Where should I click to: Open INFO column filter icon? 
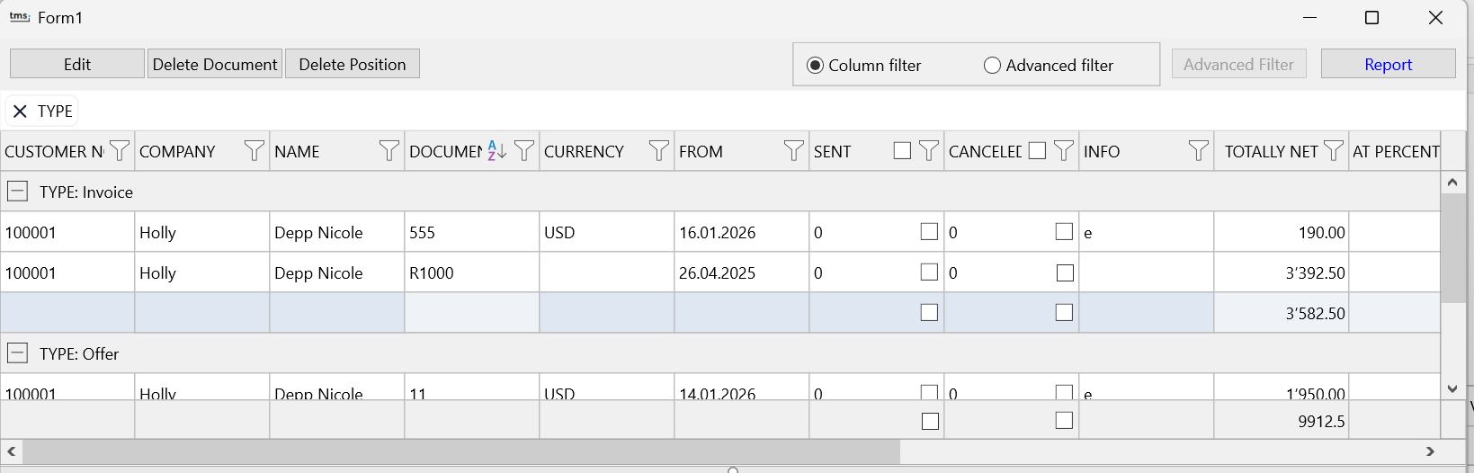click(x=1198, y=151)
